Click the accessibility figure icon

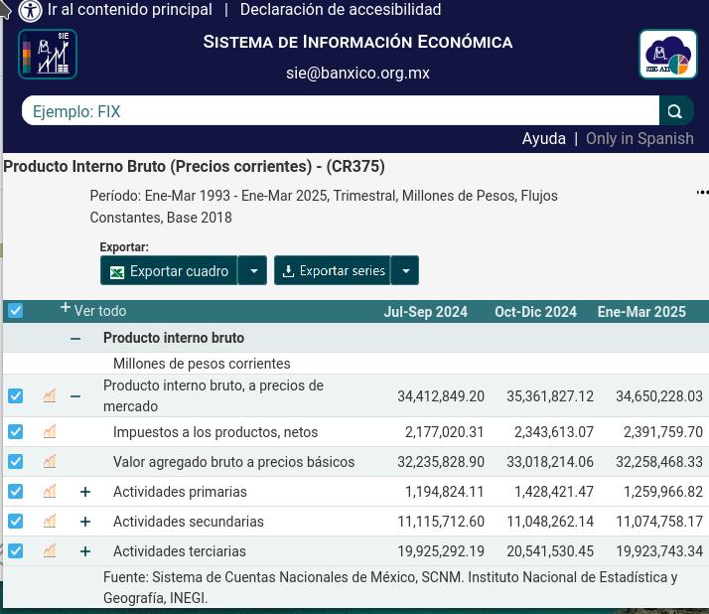click(x=30, y=11)
